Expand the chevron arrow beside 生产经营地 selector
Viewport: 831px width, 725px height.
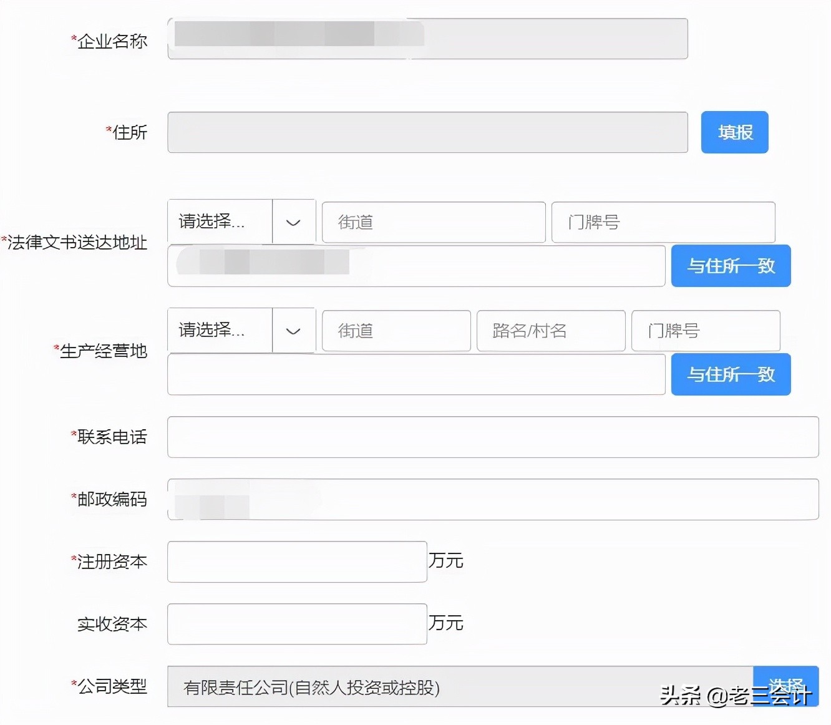tap(293, 331)
